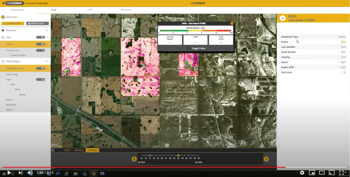The width and height of the screenshot is (350, 177).
Task: Click the Area barn icon
Action: pyautogui.click(x=3, y=37)
